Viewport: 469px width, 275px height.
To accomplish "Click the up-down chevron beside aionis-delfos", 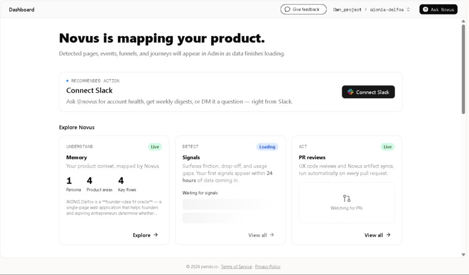I will [408, 9].
